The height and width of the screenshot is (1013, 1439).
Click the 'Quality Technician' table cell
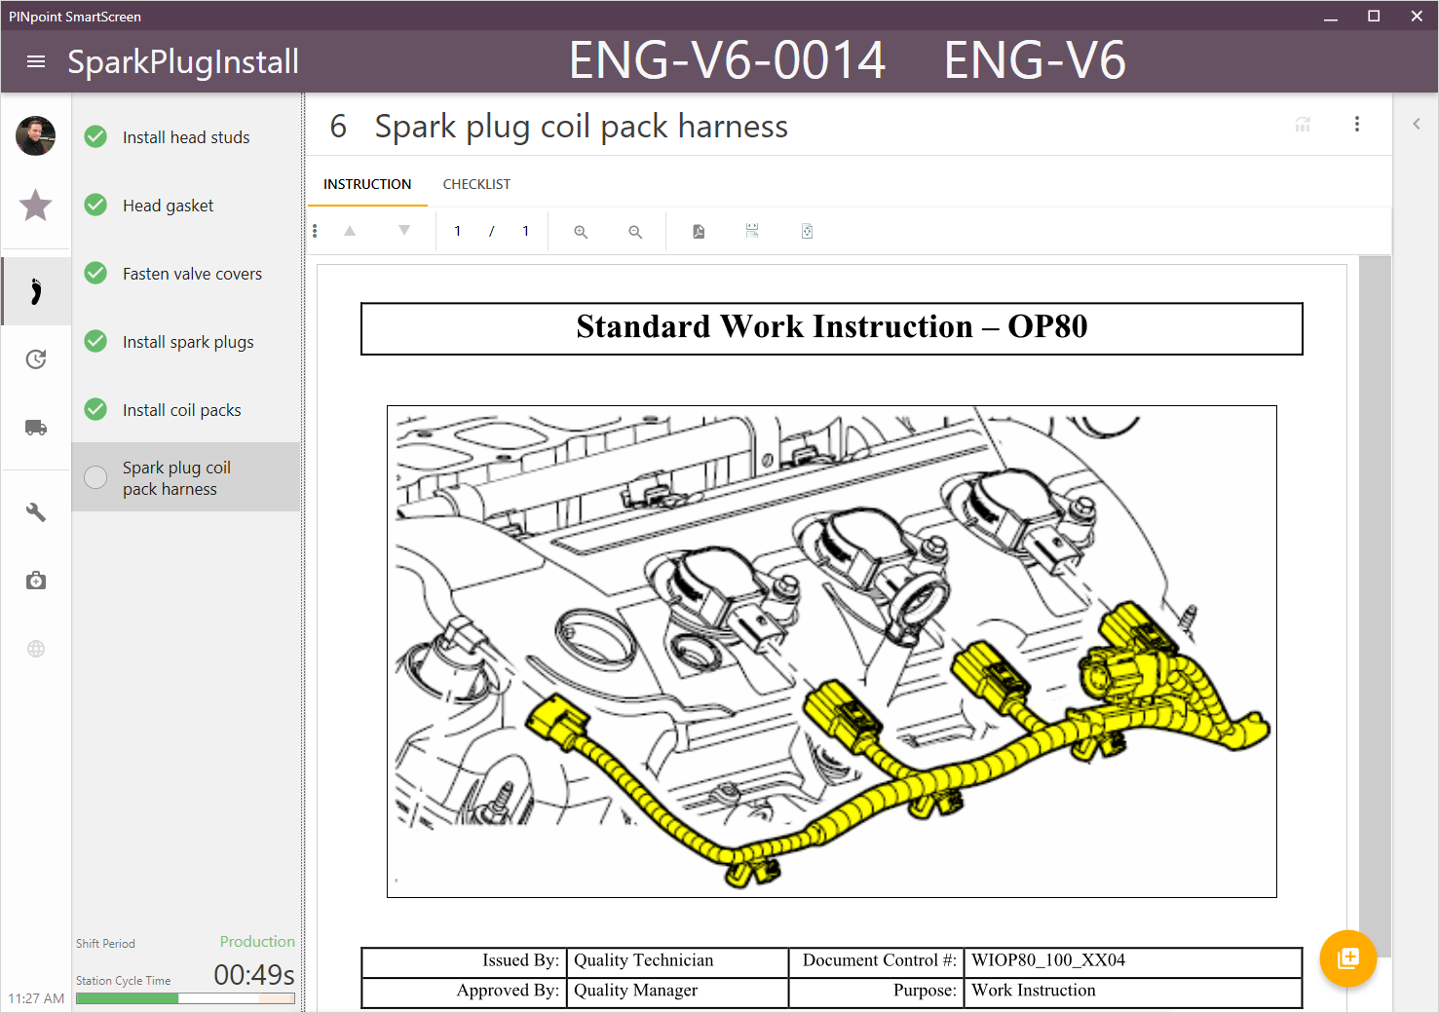point(677,961)
